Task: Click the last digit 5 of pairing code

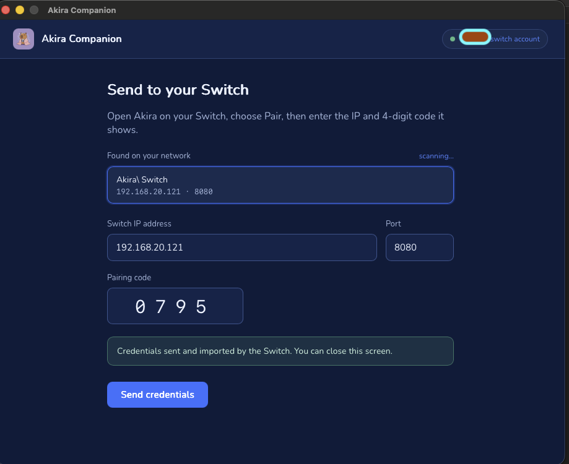Action: coord(201,307)
